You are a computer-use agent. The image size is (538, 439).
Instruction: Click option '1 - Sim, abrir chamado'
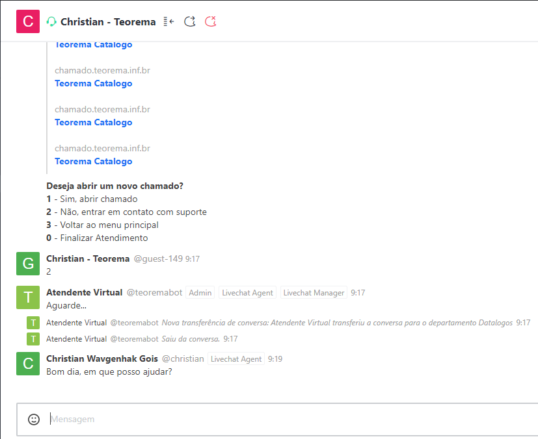(92, 199)
